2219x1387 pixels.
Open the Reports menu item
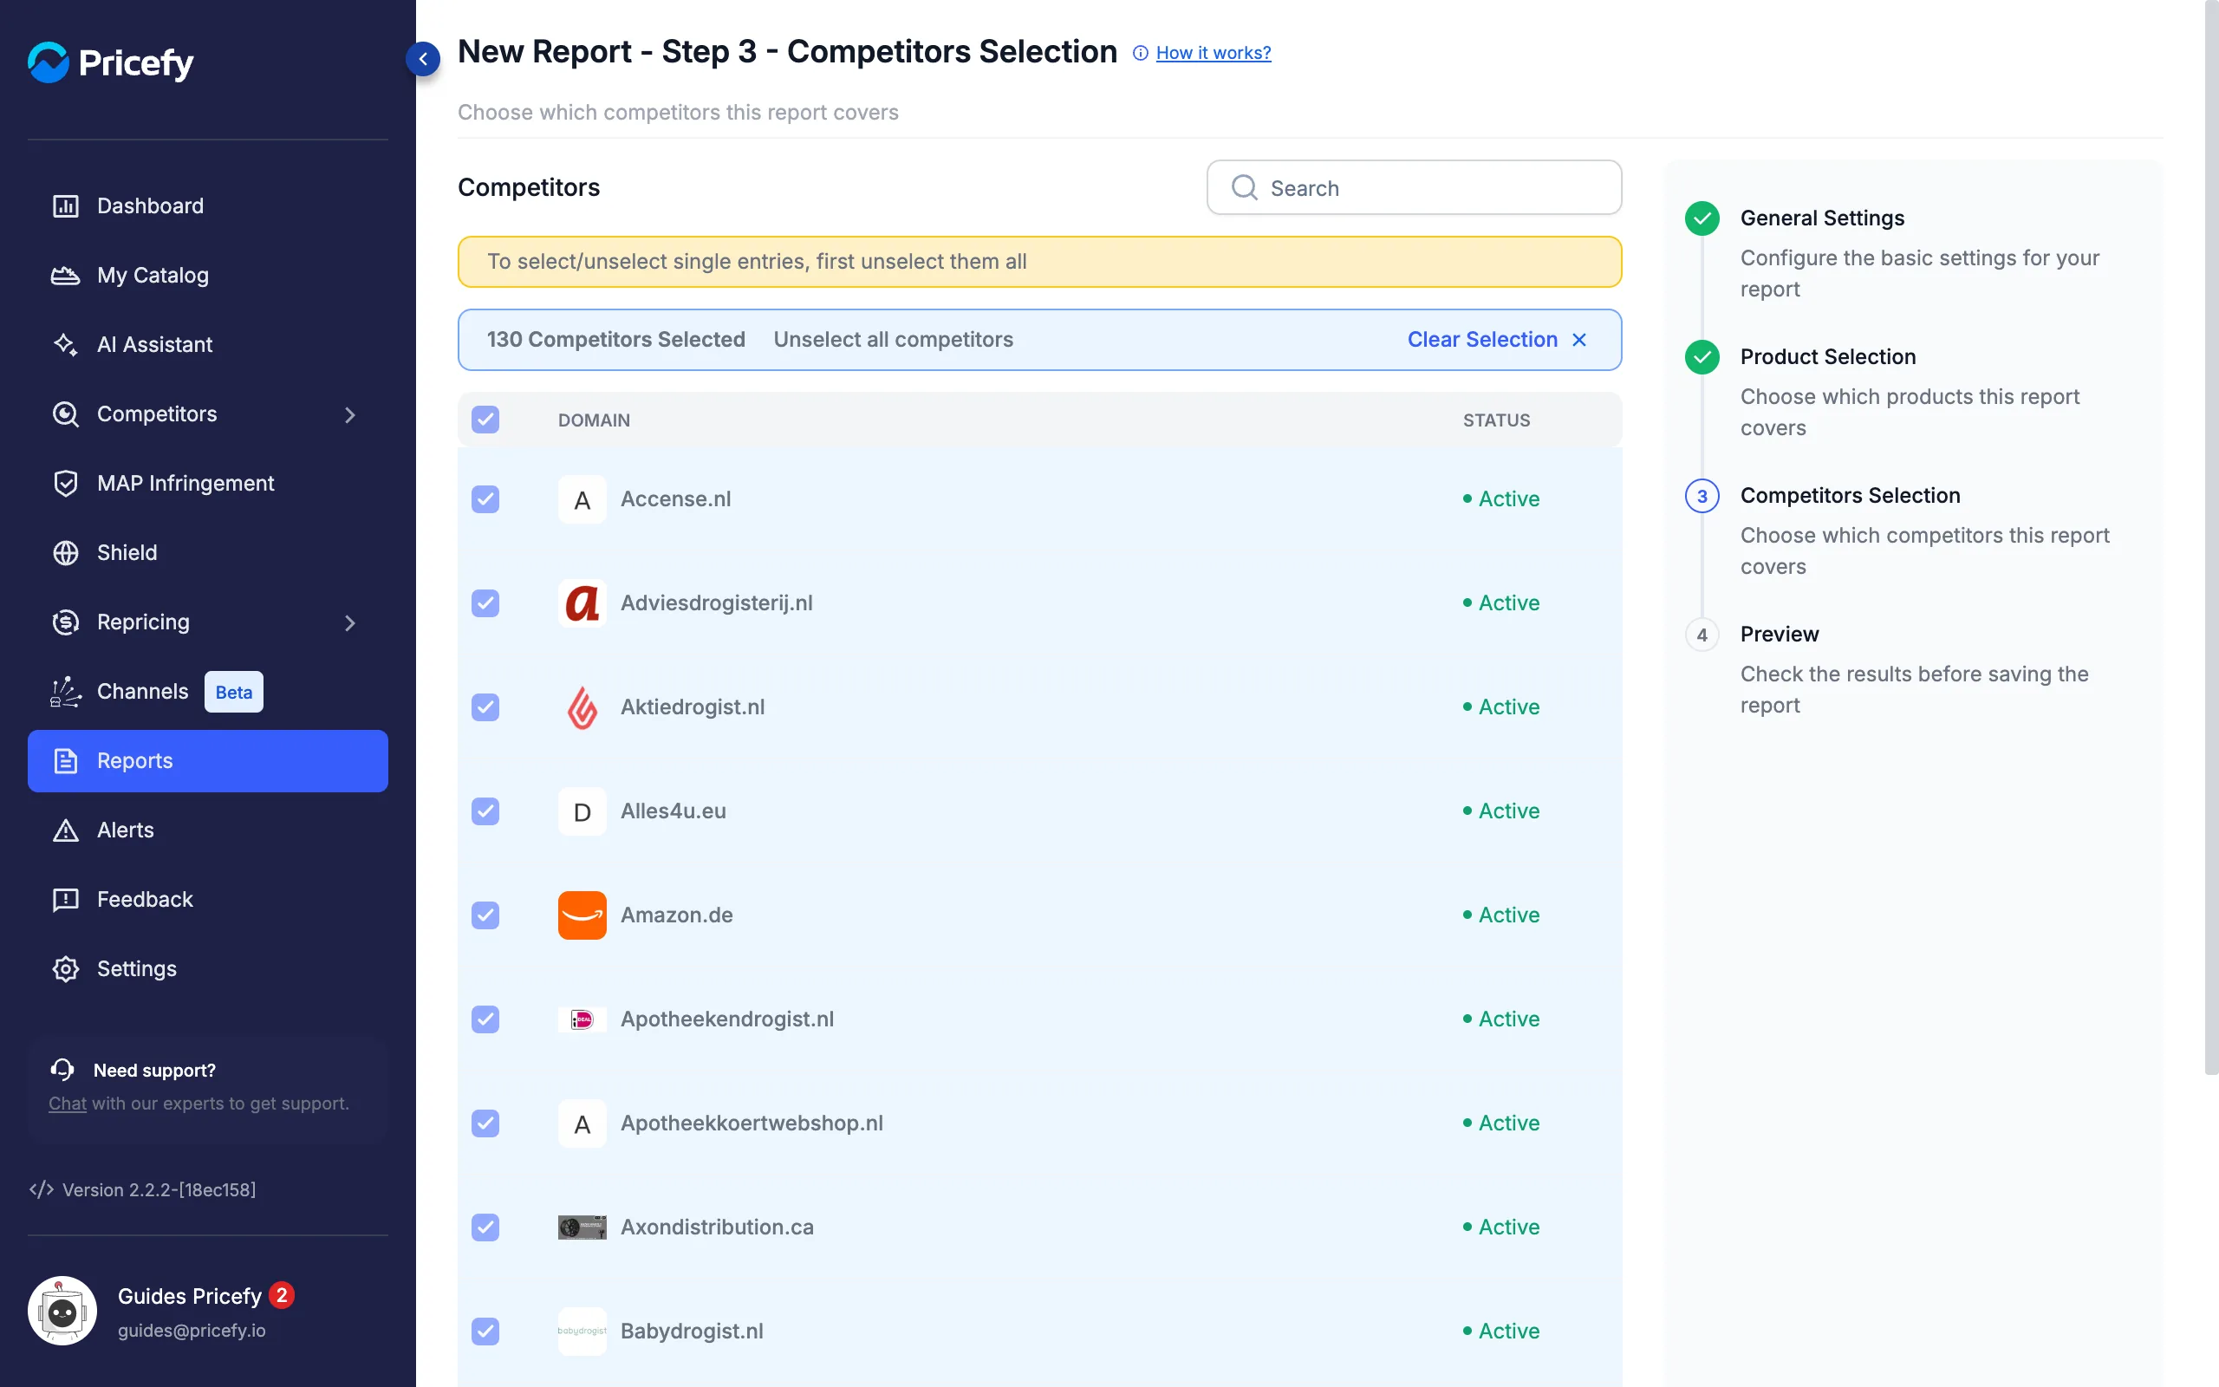208,760
